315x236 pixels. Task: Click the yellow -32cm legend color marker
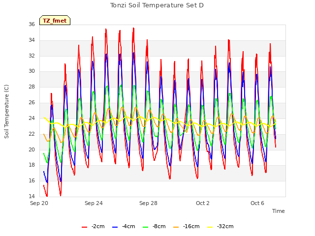pos(210,227)
